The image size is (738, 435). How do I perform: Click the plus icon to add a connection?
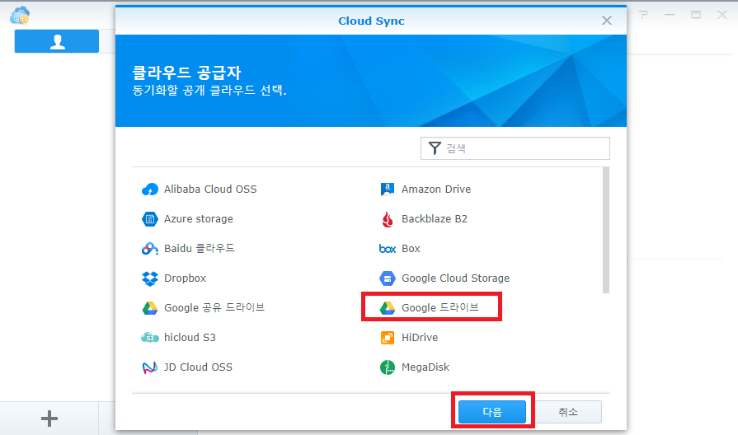[x=49, y=418]
